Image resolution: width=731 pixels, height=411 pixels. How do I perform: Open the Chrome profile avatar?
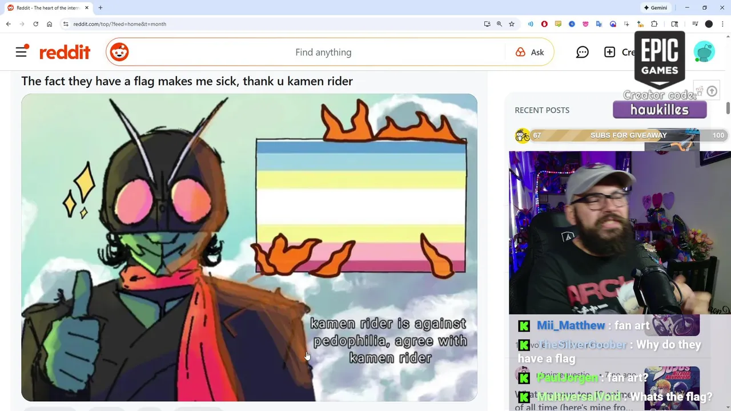709,24
